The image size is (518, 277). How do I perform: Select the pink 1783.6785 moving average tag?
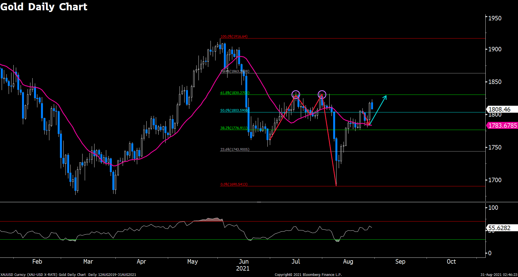[502, 126]
